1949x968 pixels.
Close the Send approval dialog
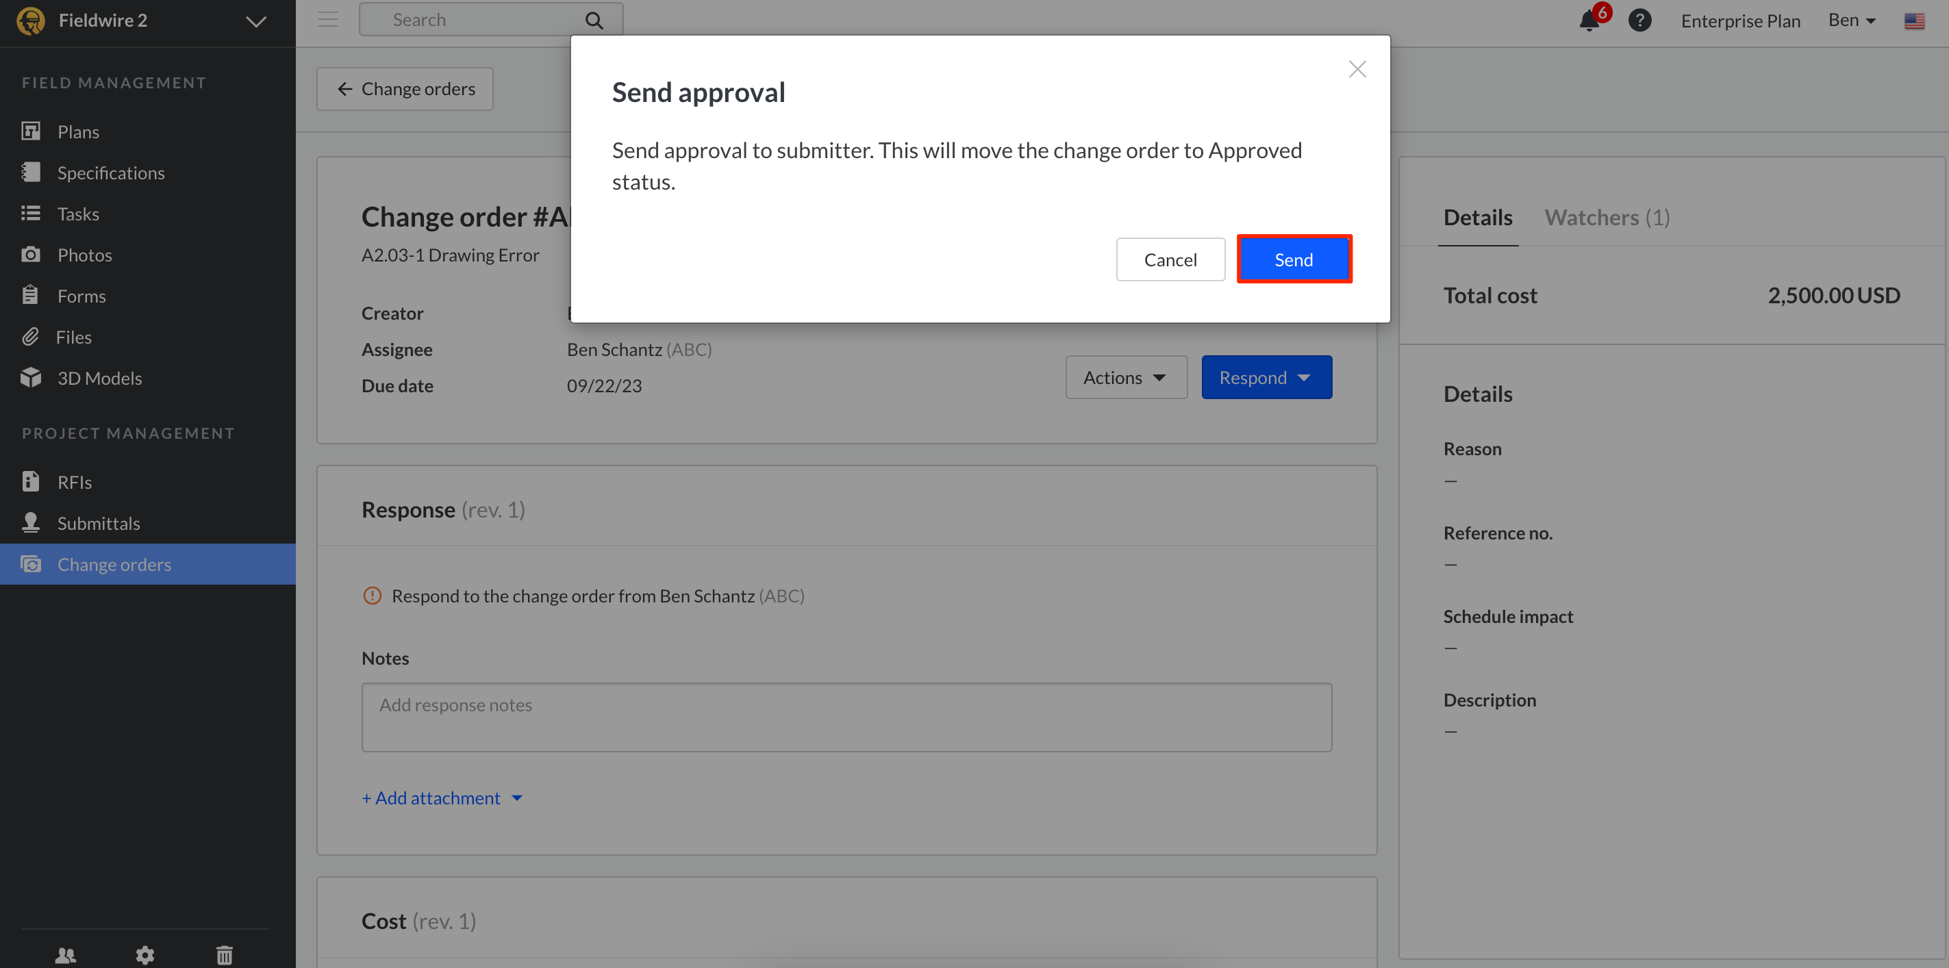pos(1357,70)
